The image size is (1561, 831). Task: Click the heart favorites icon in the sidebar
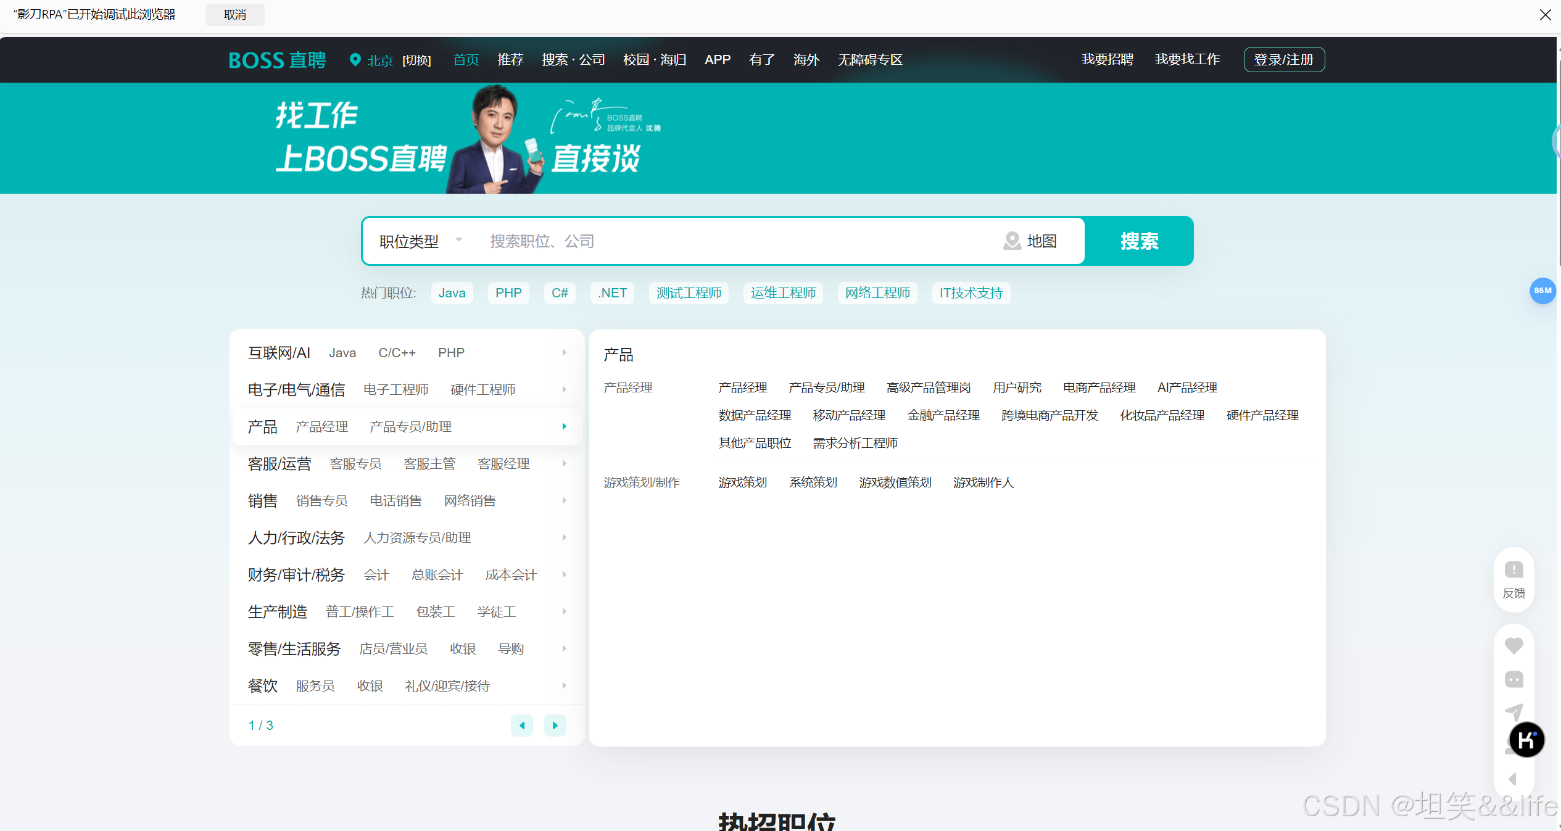click(x=1513, y=646)
